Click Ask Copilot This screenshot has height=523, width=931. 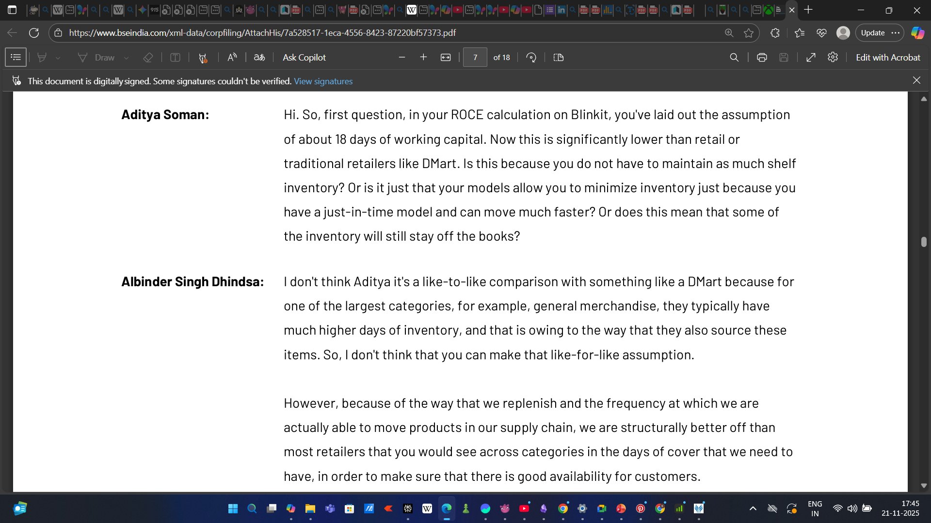pos(304,57)
